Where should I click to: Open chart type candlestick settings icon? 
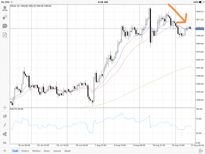coord(5,116)
